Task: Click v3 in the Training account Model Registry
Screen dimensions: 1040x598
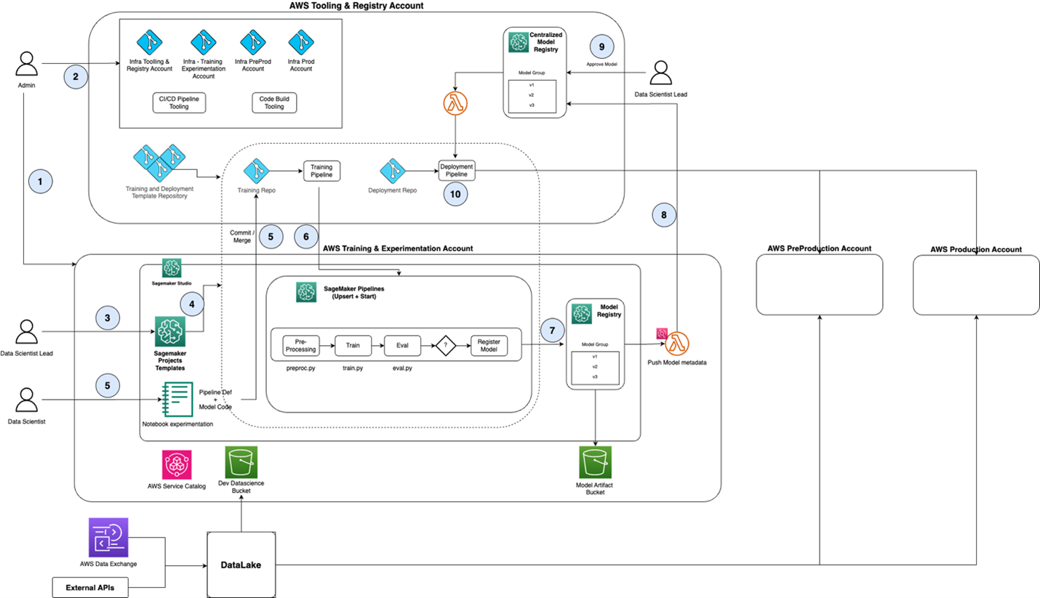Action: (x=593, y=376)
